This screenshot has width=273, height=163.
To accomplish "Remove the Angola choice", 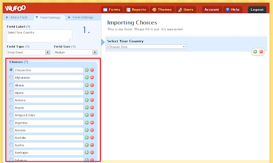I will pyautogui.click(x=92, y=108).
